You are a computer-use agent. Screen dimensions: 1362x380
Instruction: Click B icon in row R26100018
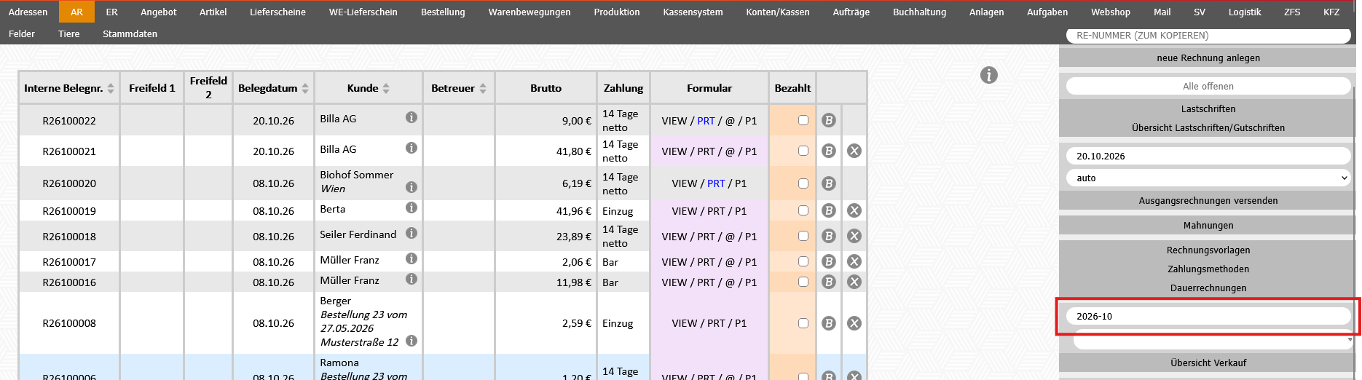pyautogui.click(x=829, y=236)
